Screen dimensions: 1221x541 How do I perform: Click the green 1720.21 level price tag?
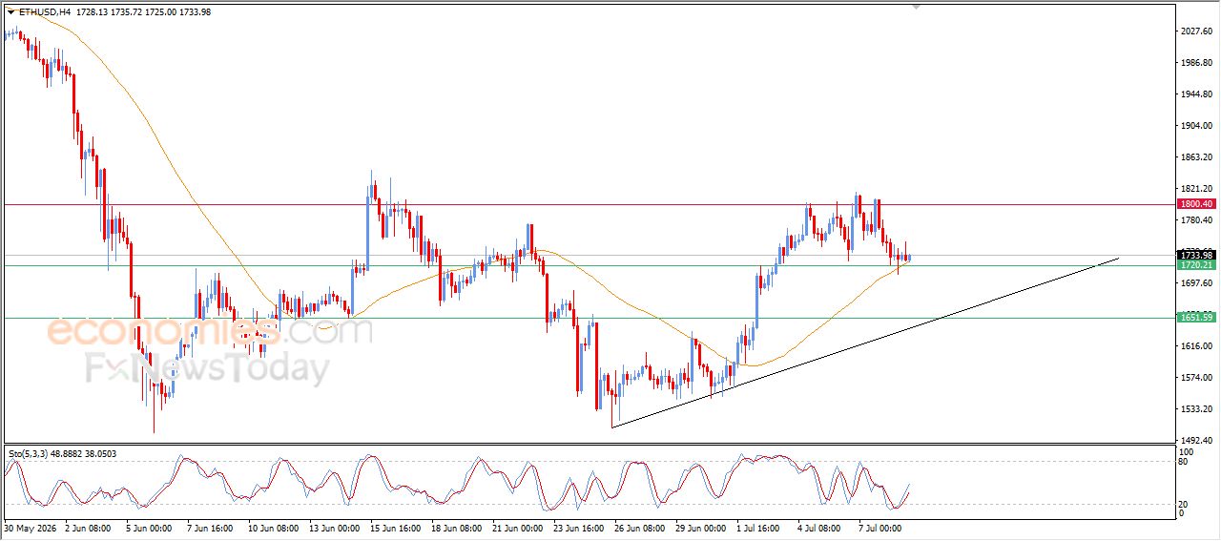click(1195, 265)
